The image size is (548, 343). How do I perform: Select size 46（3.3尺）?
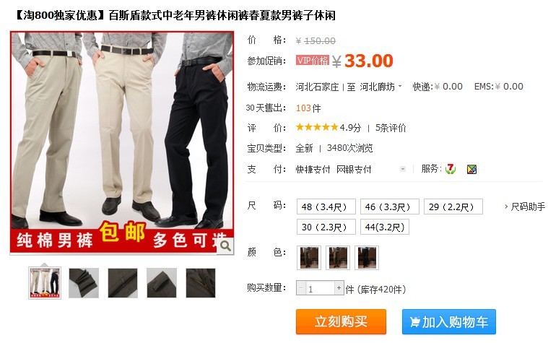point(390,207)
